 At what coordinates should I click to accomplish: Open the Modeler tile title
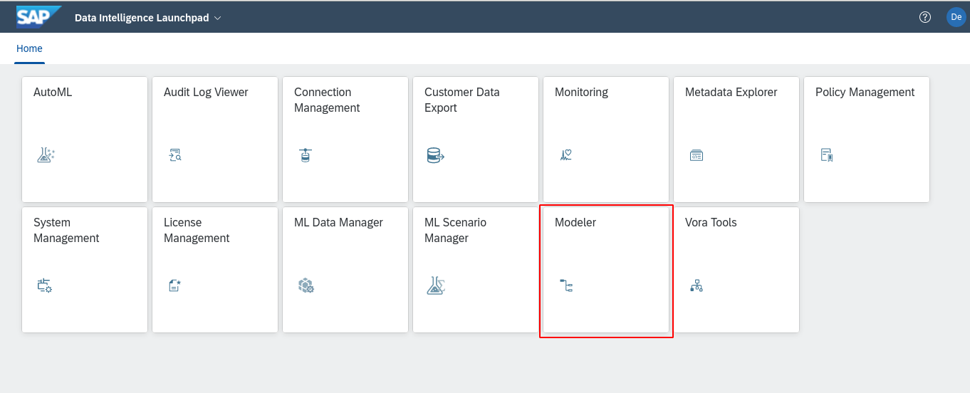pyautogui.click(x=575, y=222)
